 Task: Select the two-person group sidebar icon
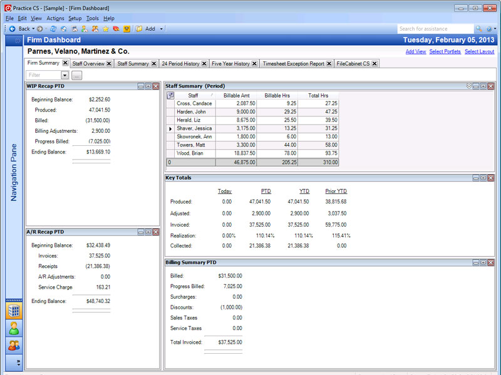point(14,344)
